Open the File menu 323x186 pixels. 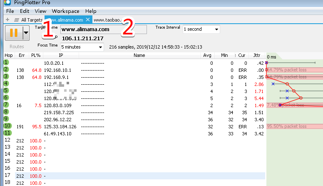pyautogui.click(x=10, y=11)
